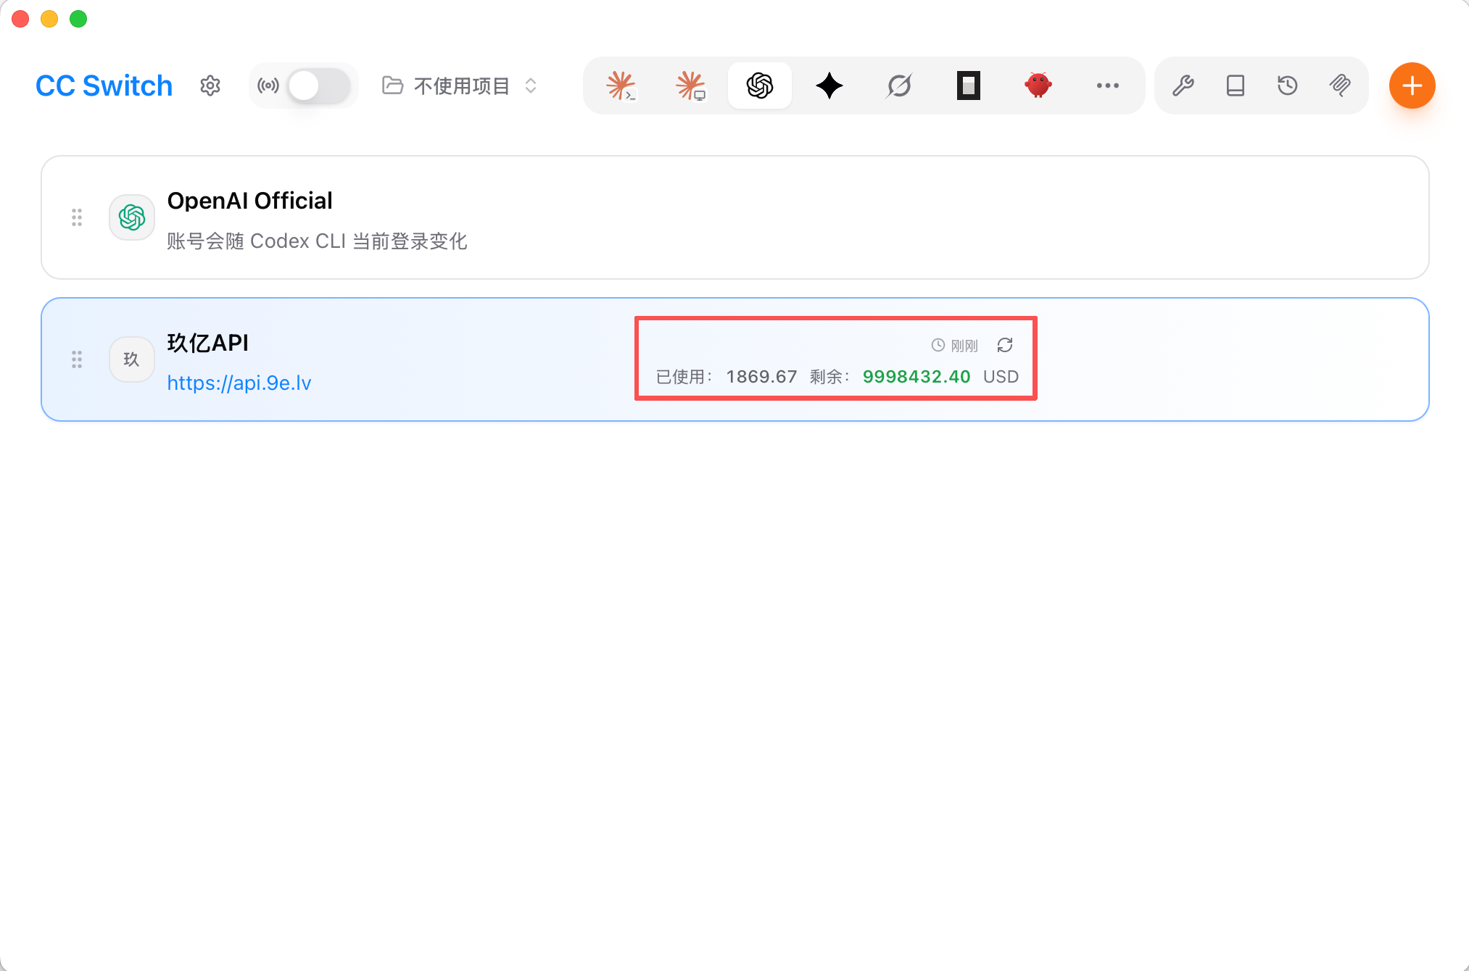Screen dimensions: 1469x971
Task: Click the 玖 provider avatar icon
Action: point(132,359)
